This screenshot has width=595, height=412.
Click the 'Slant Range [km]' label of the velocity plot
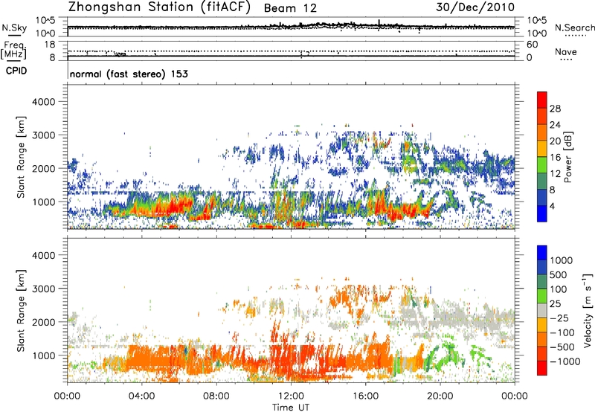click(x=21, y=311)
